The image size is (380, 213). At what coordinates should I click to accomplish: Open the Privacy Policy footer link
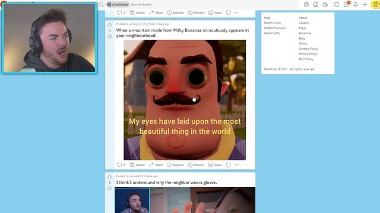click(308, 54)
